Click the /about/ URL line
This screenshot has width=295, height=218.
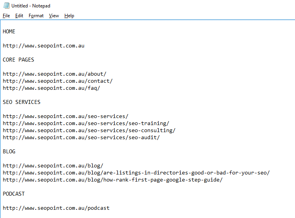coord(55,74)
